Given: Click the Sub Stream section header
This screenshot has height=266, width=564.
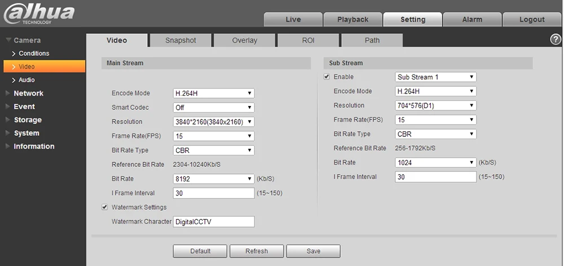Looking at the screenshot, I should [428, 63].
